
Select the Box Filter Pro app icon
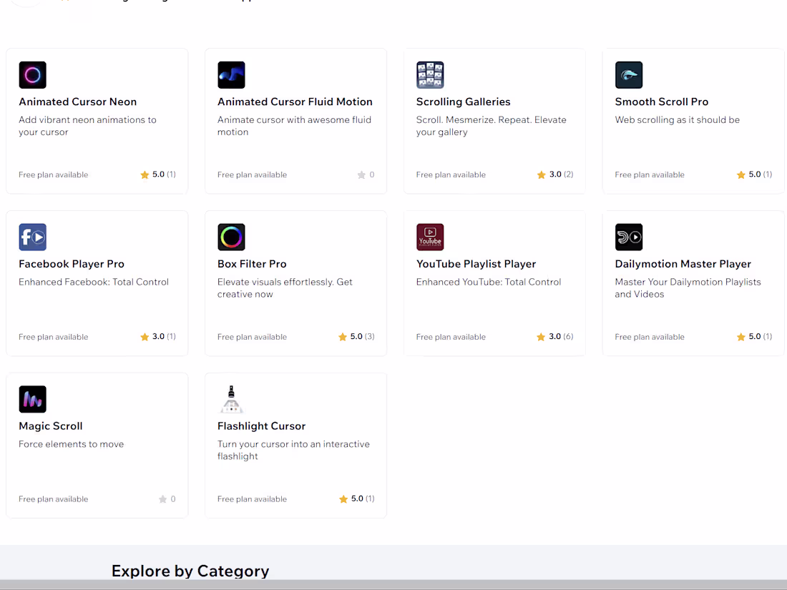[x=231, y=237]
